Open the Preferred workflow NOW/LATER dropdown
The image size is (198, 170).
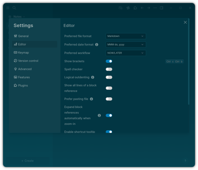point(126,53)
